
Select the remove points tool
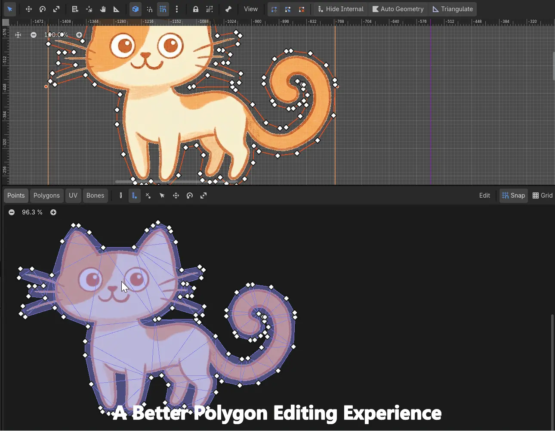click(x=148, y=195)
